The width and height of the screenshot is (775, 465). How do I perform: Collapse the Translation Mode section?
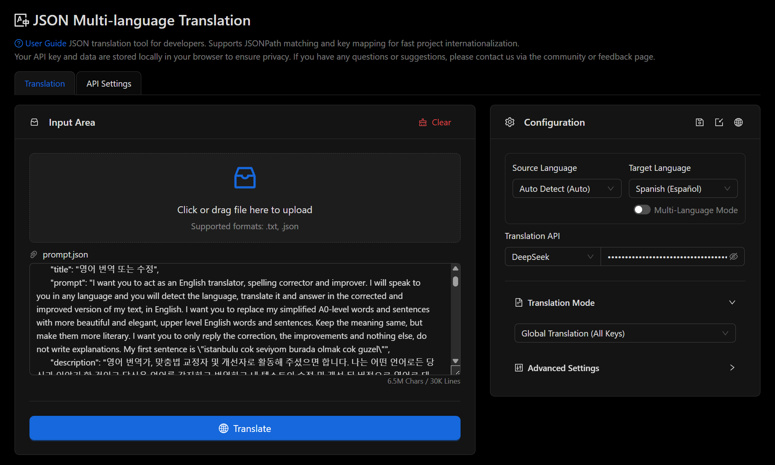(x=732, y=303)
